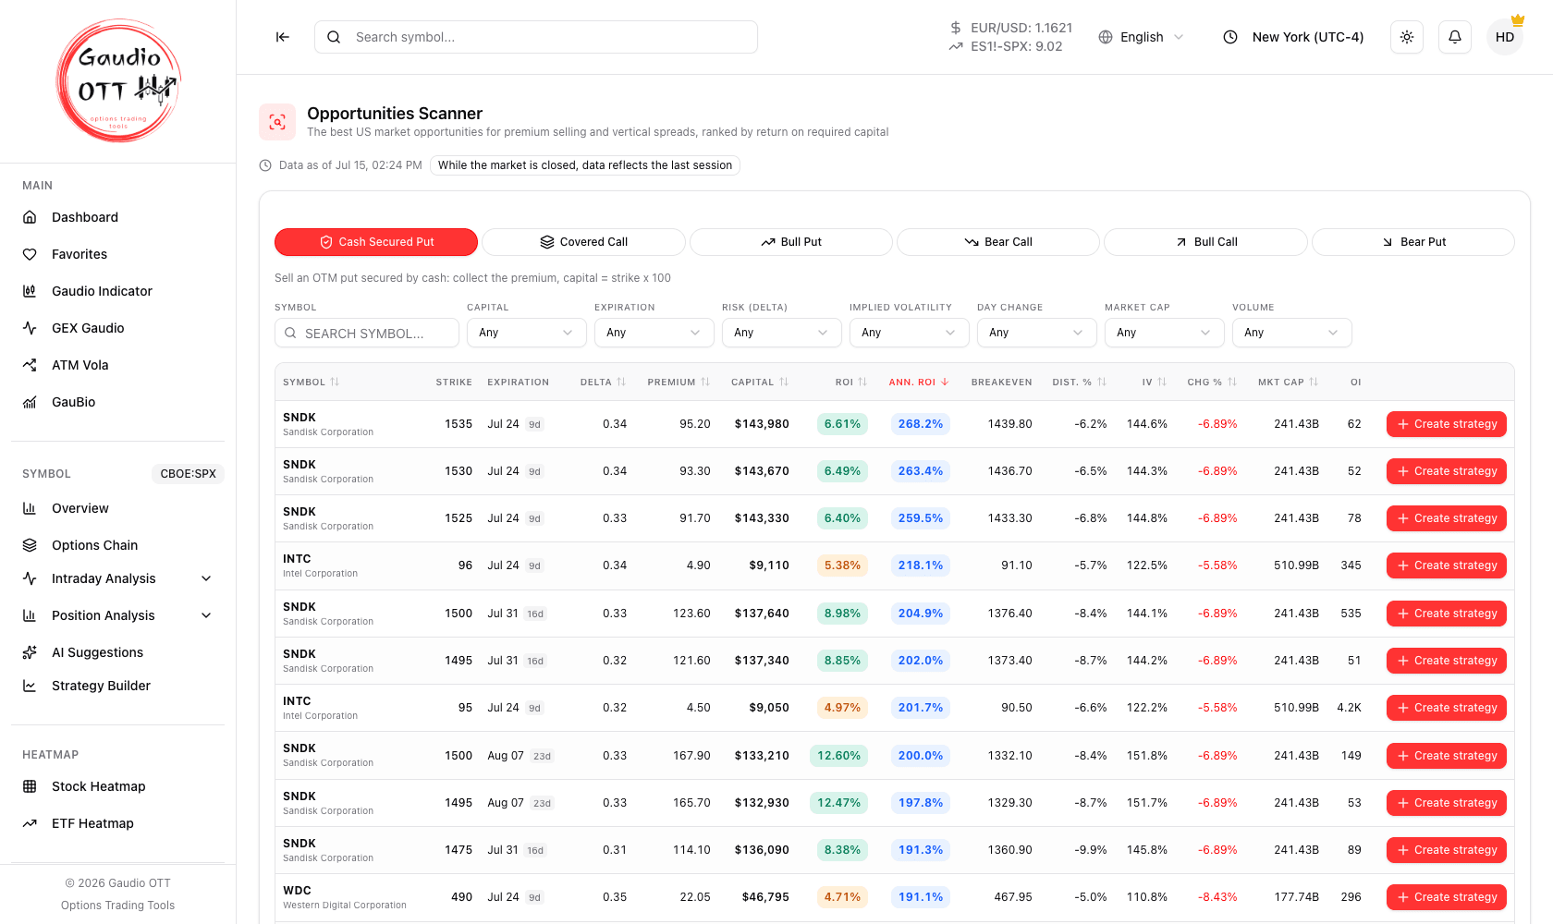Open the Implied Volatility filter dropdown
This screenshot has height=924, width=1553.
pos(910,333)
